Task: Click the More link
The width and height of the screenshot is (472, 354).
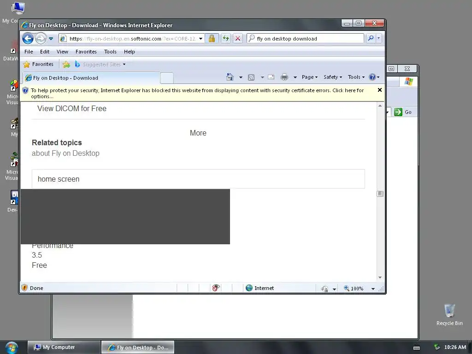Action: click(x=198, y=133)
